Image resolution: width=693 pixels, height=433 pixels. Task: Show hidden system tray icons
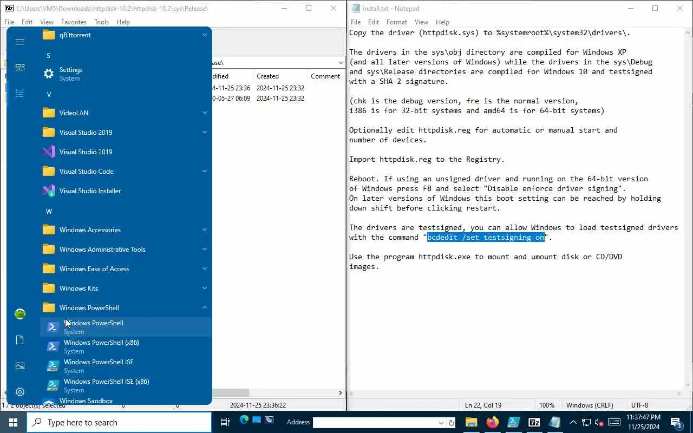click(573, 422)
